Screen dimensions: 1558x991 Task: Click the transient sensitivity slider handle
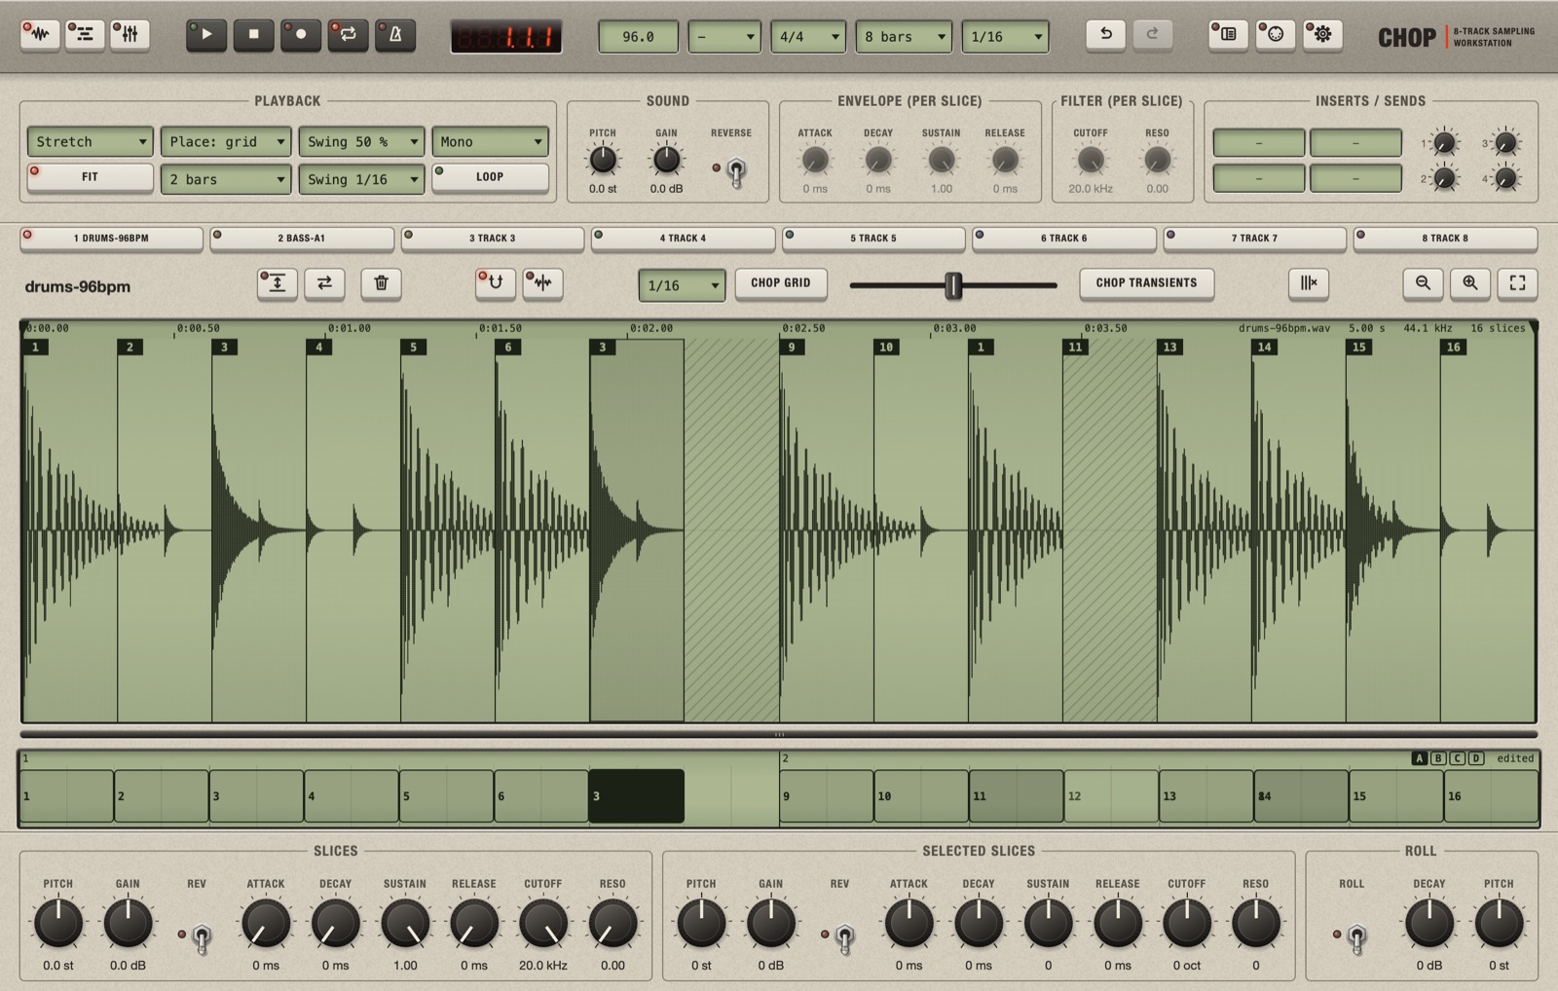[x=953, y=285]
